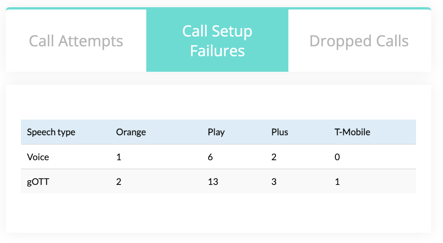Click Voice failures value 0 for T-Mobile
The width and height of the screenshot is (443, 243).
pos(337,157)
